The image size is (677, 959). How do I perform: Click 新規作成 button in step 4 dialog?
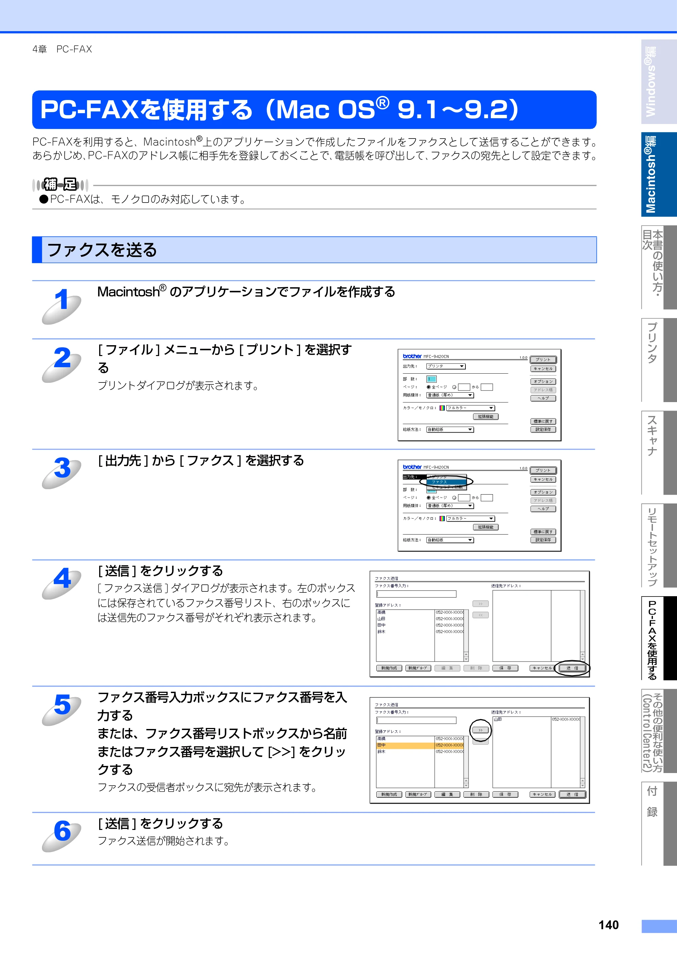(x=389, y=668)
